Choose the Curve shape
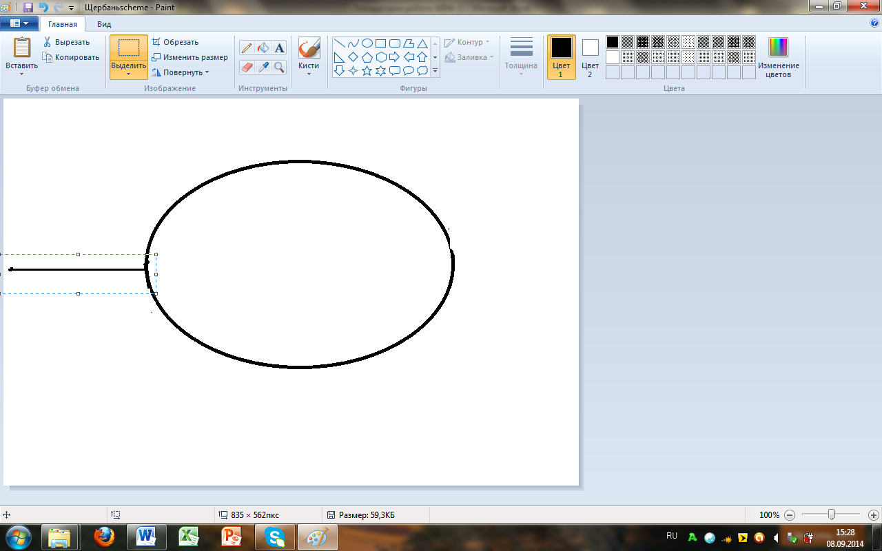 [353, 43]
